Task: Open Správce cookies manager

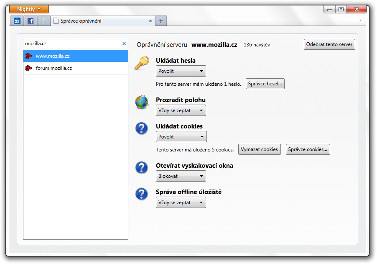Action: coord(308,149)
